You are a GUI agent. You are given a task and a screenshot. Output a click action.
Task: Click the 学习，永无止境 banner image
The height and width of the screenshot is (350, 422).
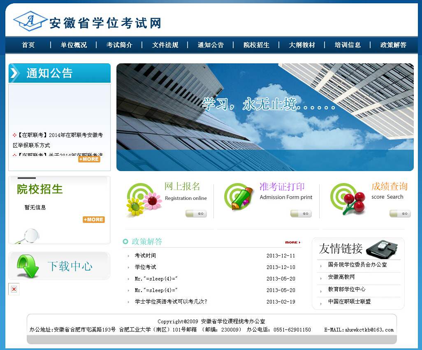265,117
